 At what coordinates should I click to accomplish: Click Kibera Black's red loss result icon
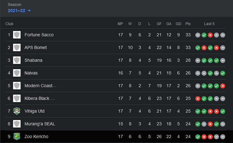(197, 99)
